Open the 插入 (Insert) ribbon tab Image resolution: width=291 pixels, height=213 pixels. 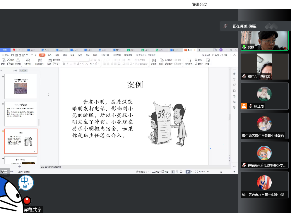(x=49, y=55)
